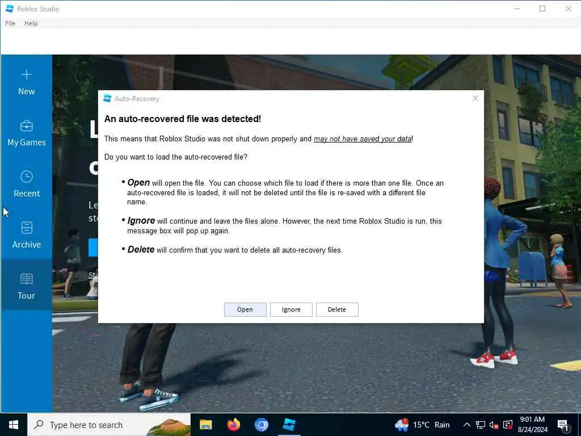Minimize the Roblox Studio window

tap(517, 9)
